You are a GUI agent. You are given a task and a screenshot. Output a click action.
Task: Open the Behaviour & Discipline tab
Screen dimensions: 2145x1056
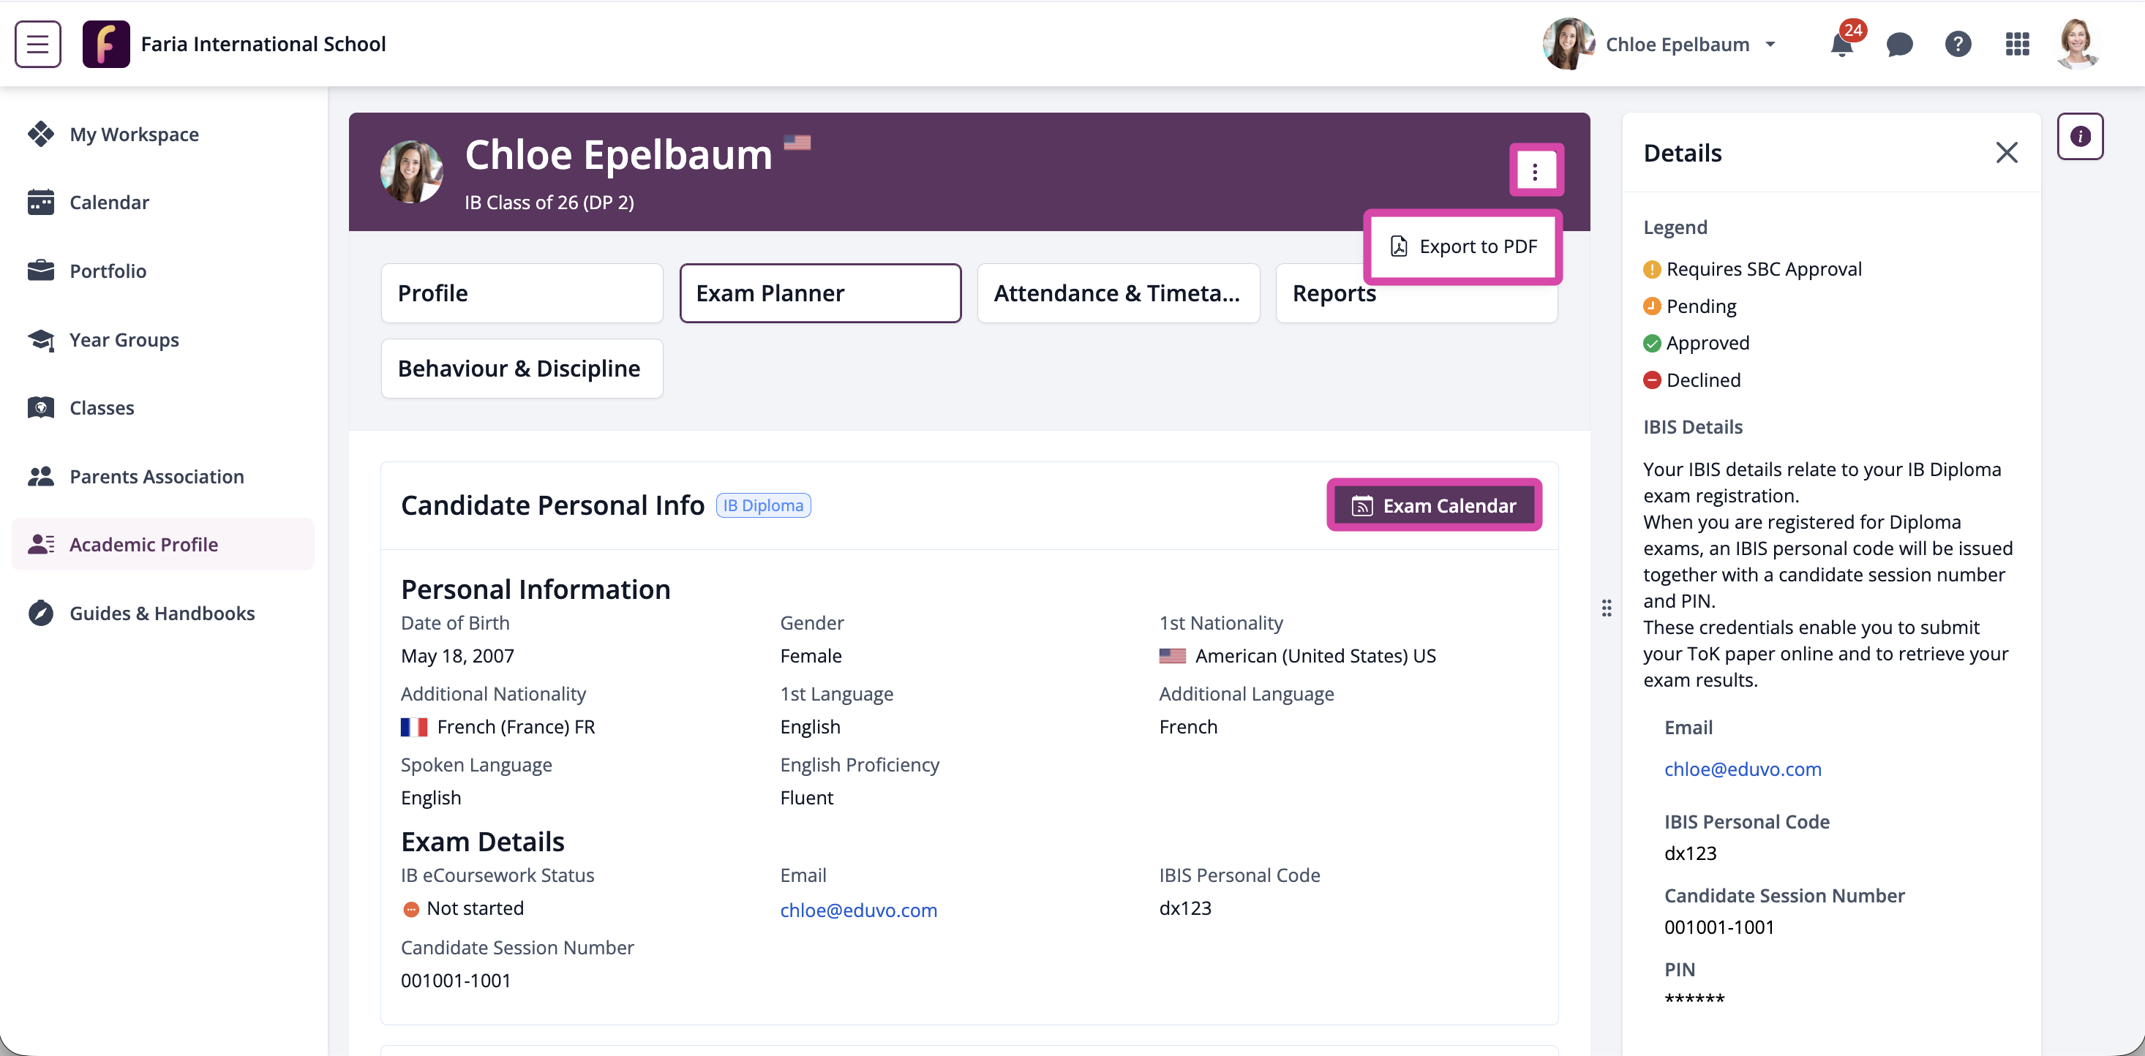pos(522,369)
